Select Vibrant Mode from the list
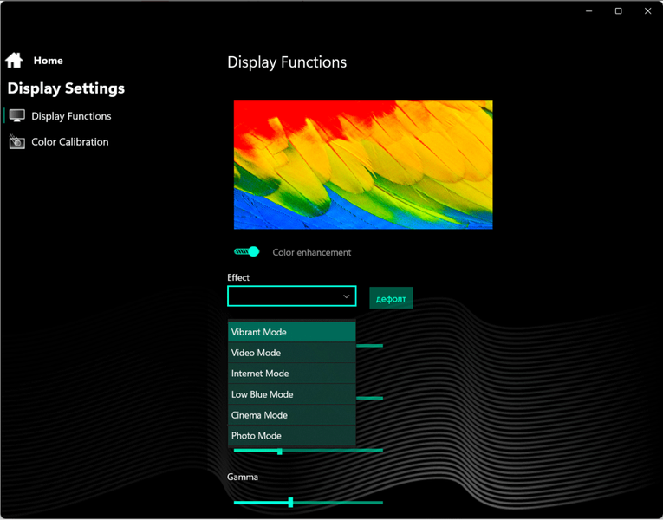 [292, 332]
